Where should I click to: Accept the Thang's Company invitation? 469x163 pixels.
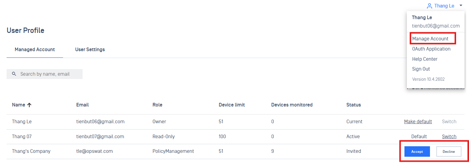click(x=417, y=152)
